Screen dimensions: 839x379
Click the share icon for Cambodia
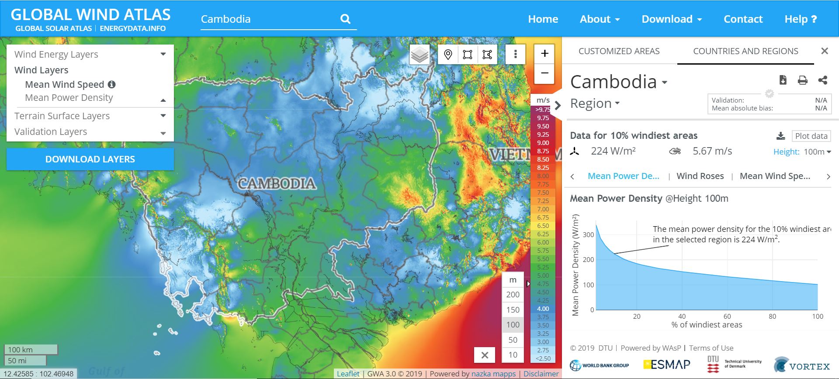click(x=822, y=80)
